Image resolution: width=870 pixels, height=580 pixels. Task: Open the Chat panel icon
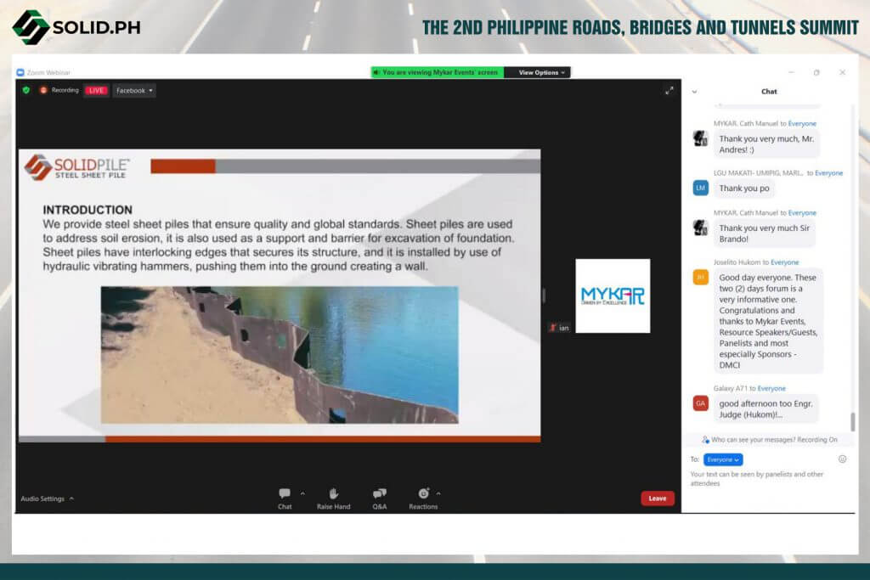coord(285,494)
